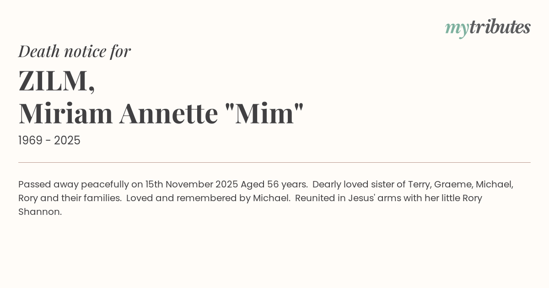The width and height of the screenshot is (549, 288).
Task: Click the middle name "Annette"
Action: coord(168,113)
